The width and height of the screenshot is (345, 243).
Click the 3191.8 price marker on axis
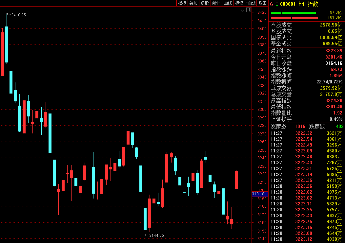coord(260,194)
